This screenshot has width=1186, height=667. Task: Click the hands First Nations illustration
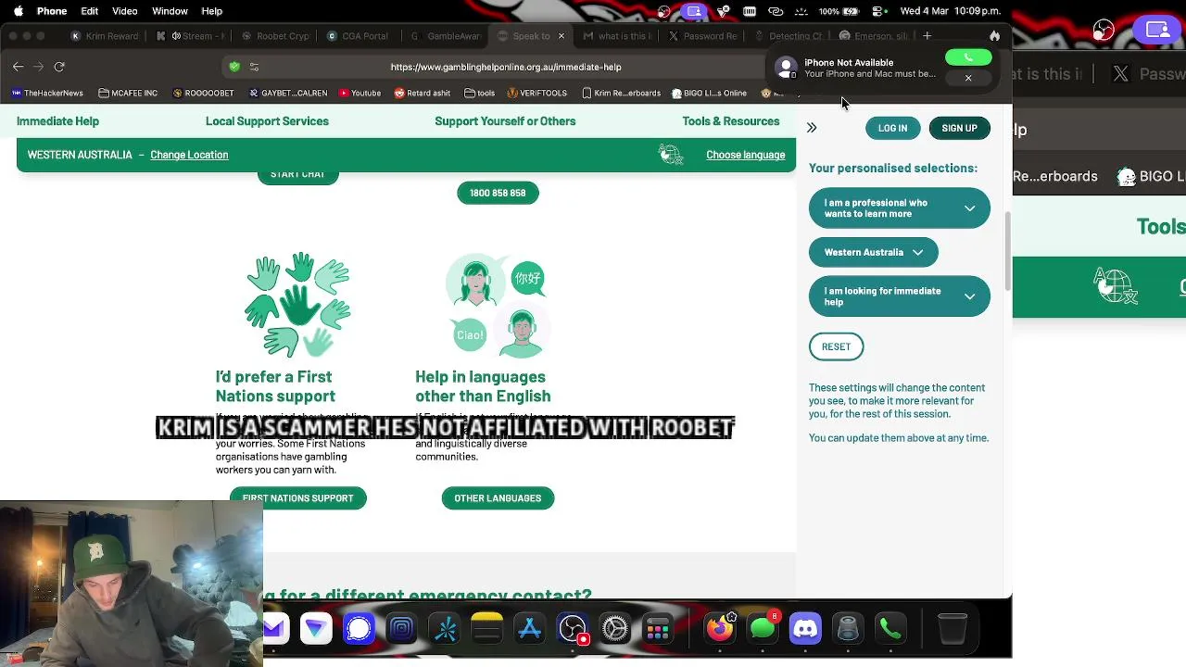pyautogui.click(x=297, y=305)
